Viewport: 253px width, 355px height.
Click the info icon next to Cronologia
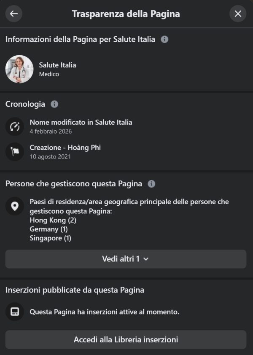54,104
